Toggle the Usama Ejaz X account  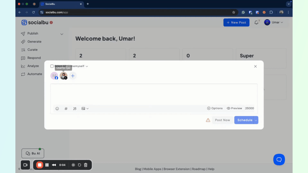64,76
